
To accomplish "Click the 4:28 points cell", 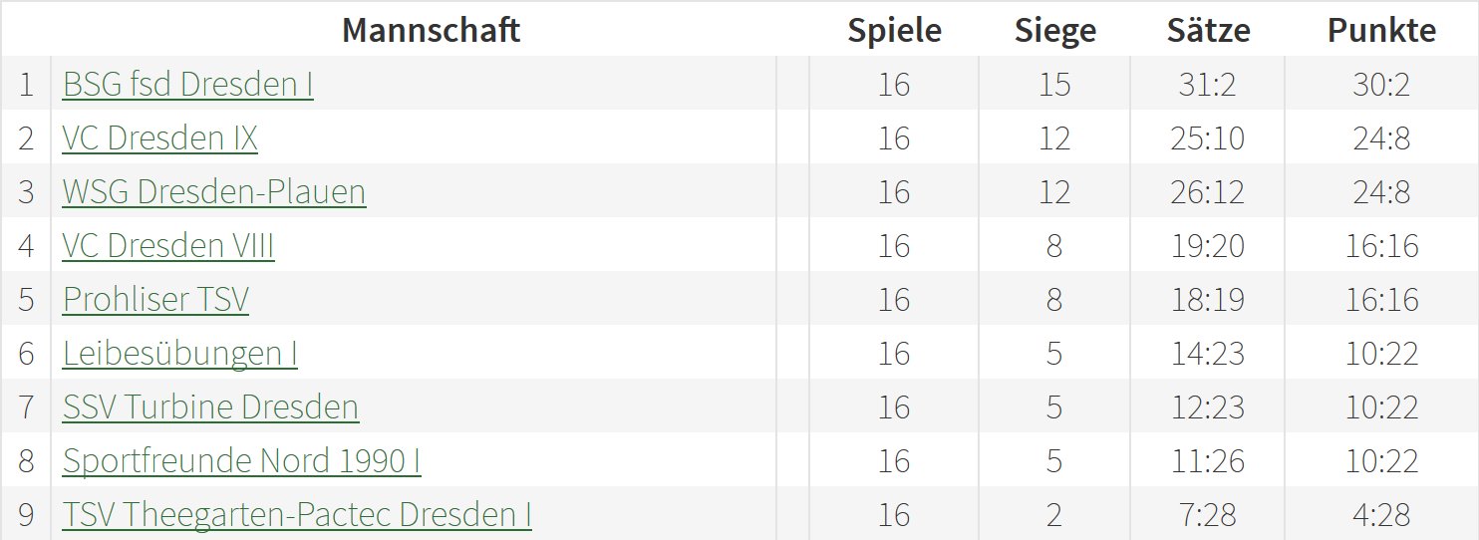I will pyautogui.click(x=1381, y=515).
